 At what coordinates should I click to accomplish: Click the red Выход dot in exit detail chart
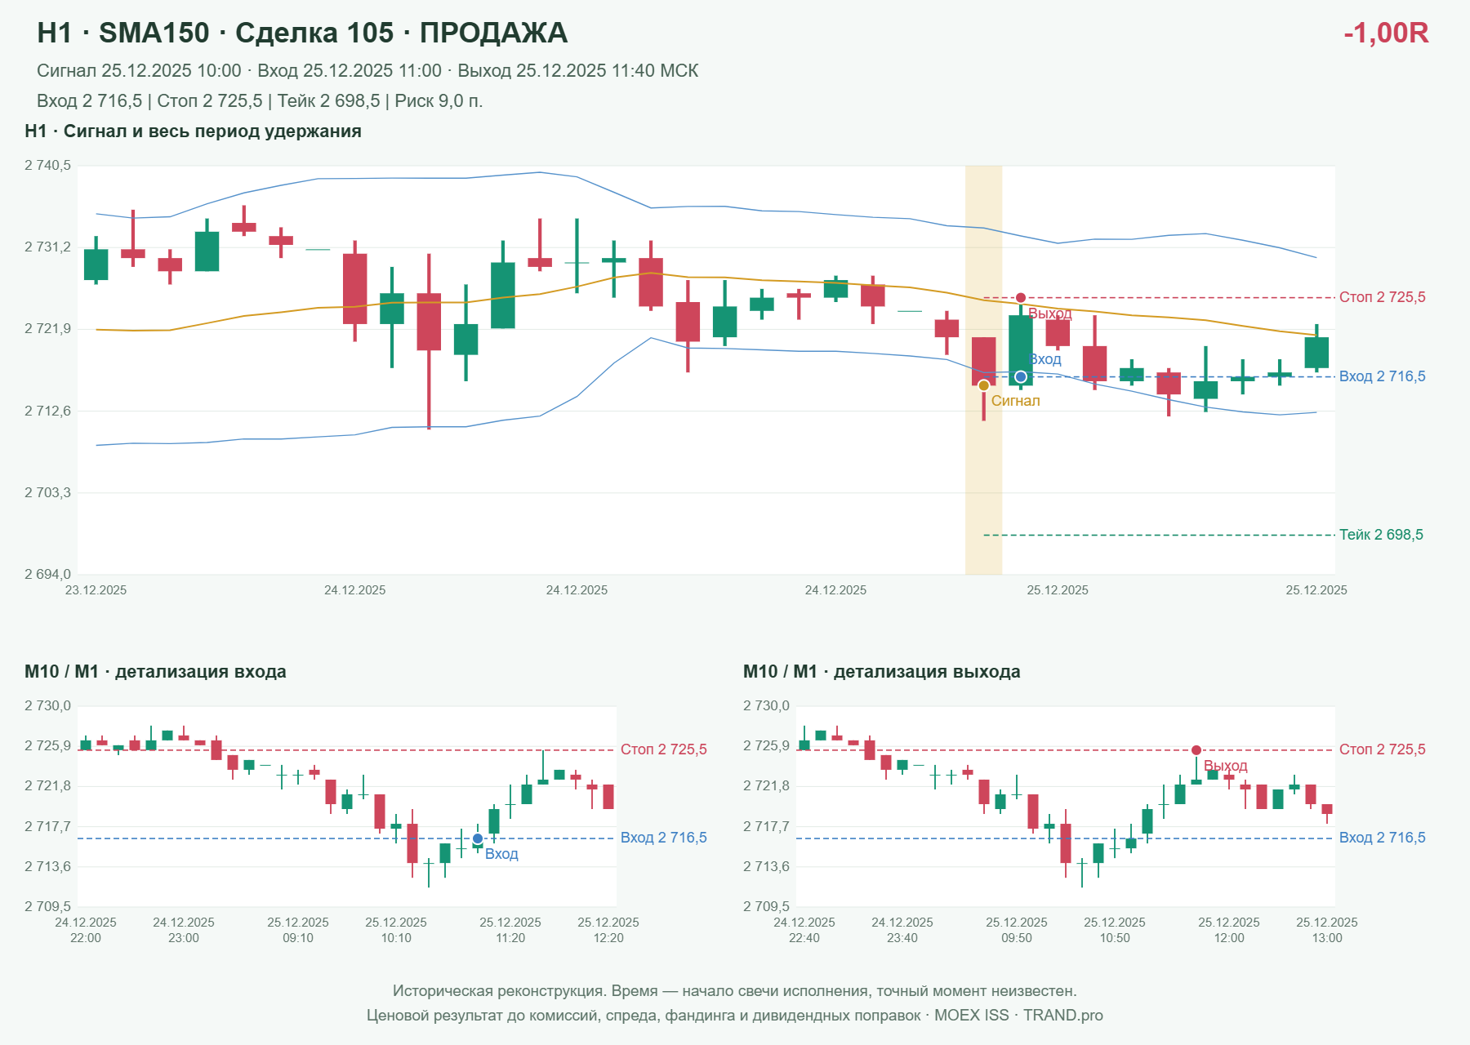(x=1196, y=750)
